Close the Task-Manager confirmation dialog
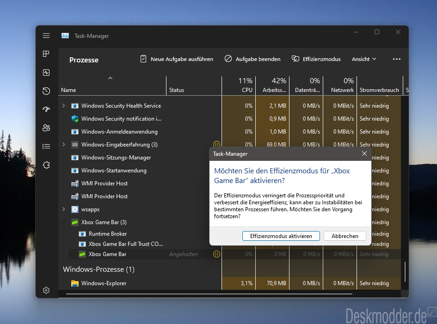 [x=364, y=153]
